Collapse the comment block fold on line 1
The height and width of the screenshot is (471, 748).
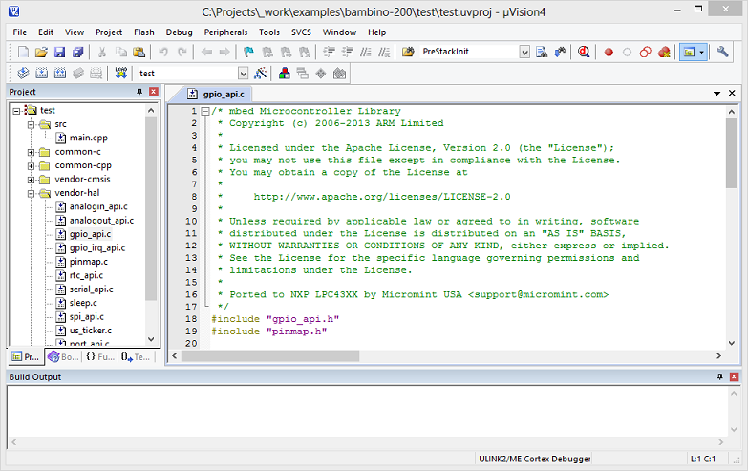tap(205, 111)
